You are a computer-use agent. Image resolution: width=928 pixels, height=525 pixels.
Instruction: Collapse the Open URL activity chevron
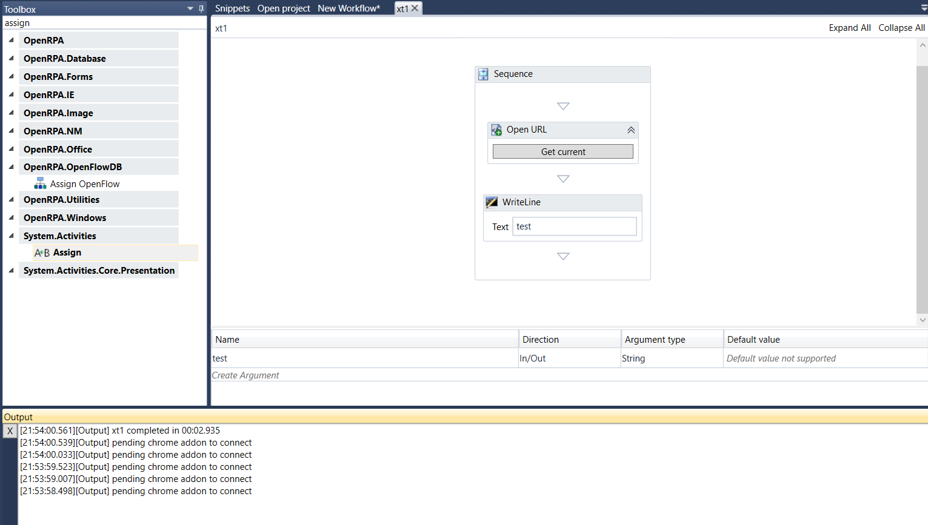(x=631, y=130)
